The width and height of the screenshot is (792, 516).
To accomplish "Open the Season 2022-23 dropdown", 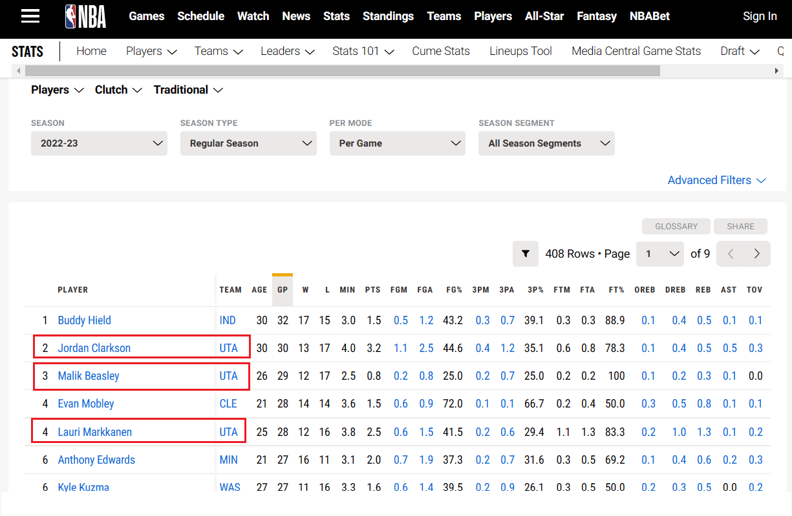I will click(99, 143).
